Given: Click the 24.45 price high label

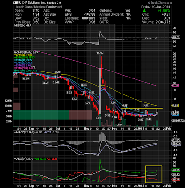Looking at the screenshot, I should pyautogui.click(x=100, y=53).
